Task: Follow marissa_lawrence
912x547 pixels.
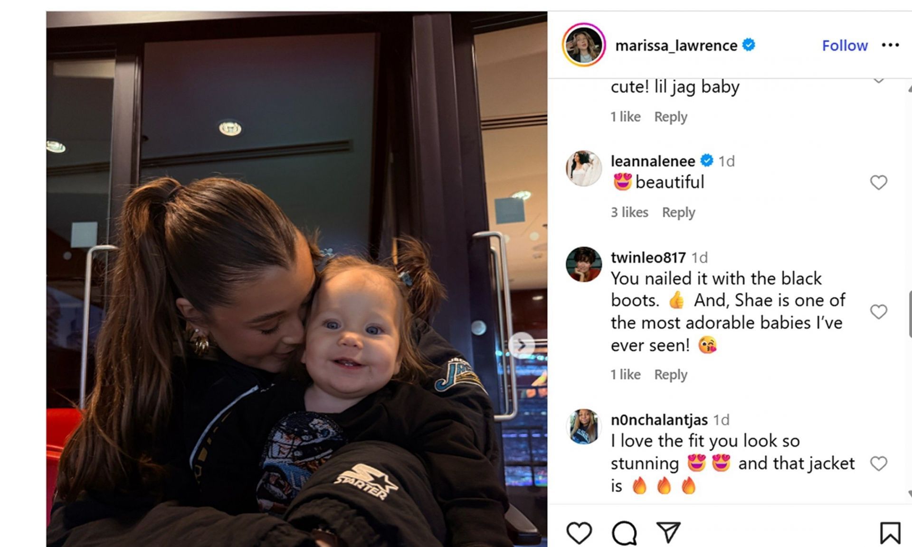Action: (845, 46)
